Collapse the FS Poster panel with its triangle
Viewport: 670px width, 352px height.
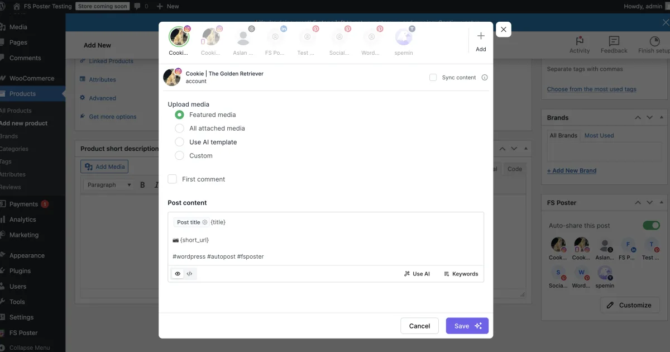pos(661,202)
